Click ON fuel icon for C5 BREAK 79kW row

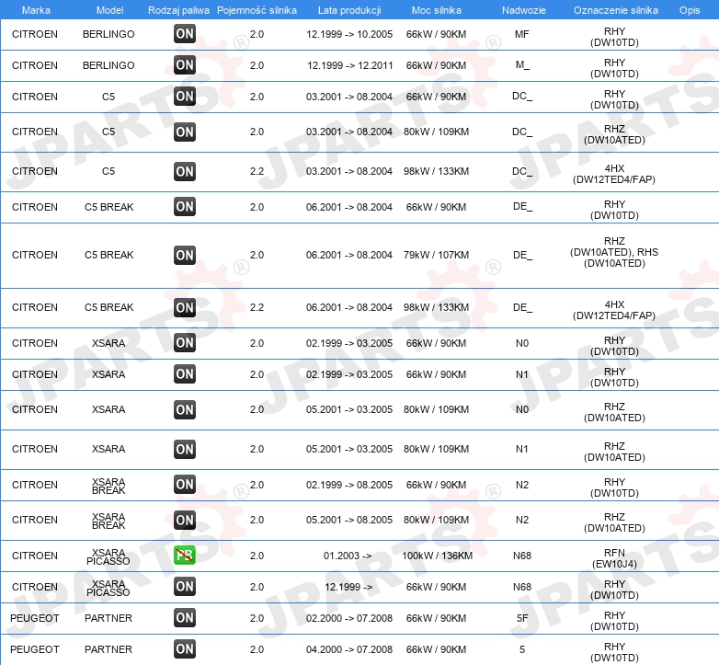pyautogui.click(x=185, y=255)
